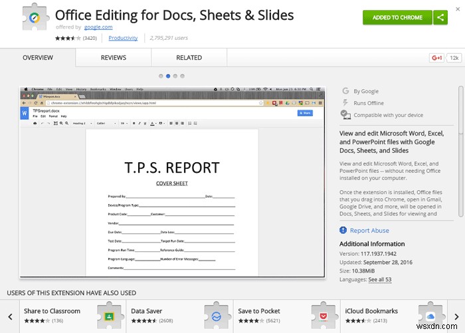Click the 2,795,291 users text
465x333 pixels.
click(169, 38)
